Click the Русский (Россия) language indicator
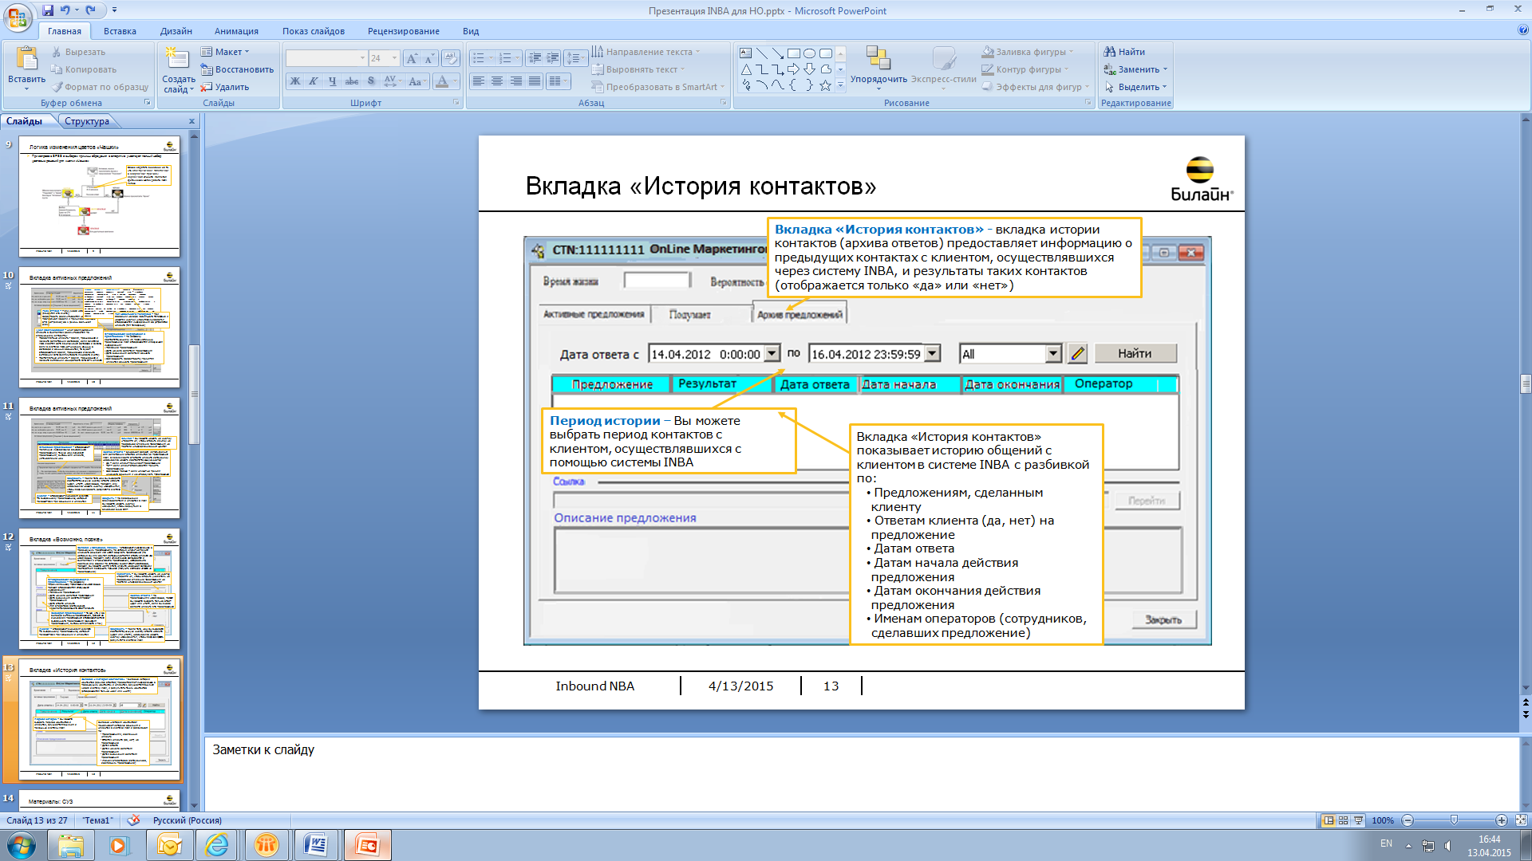 188,820
